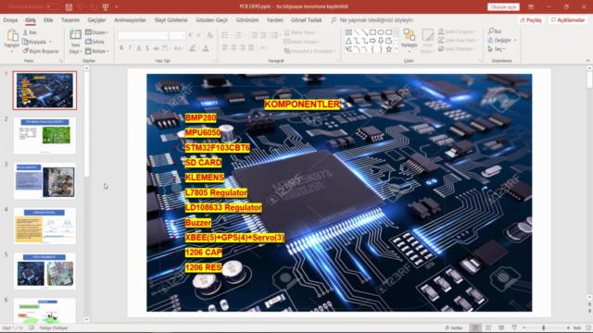The image size is (593, 333).
Task: Switch to the Tasarım tab
Action: click(x=70, y=20)
